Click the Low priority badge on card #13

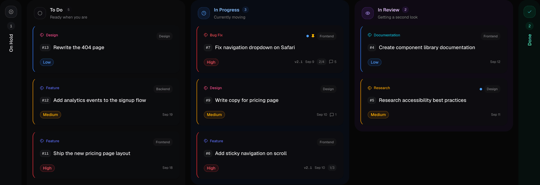tap(47, 62)
